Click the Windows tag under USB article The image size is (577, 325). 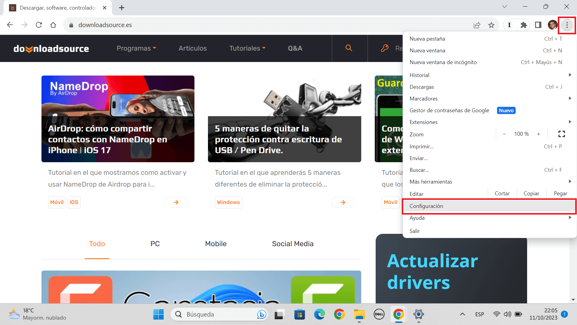tap(228, 202)
